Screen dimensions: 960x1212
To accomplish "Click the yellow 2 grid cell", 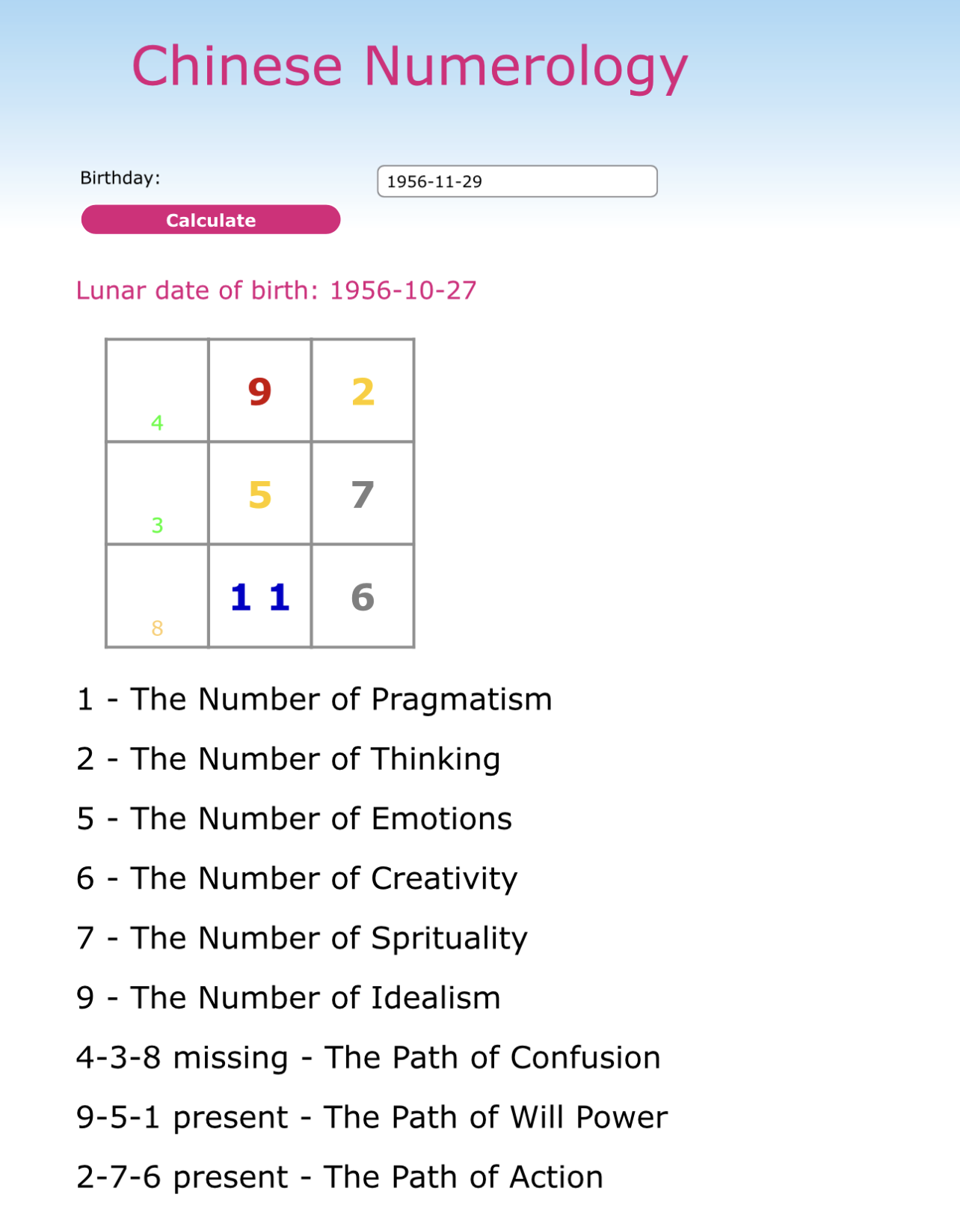I will (x=363, y=391).
